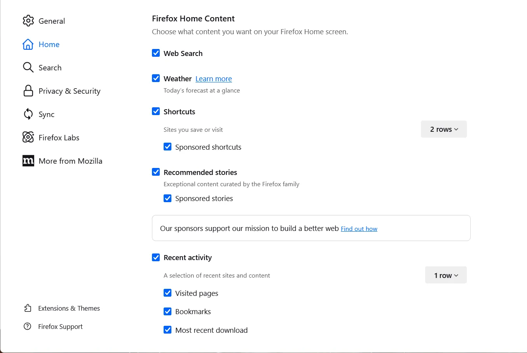
Task: Click the Weather Learn more link
Action: pos(213,79)
